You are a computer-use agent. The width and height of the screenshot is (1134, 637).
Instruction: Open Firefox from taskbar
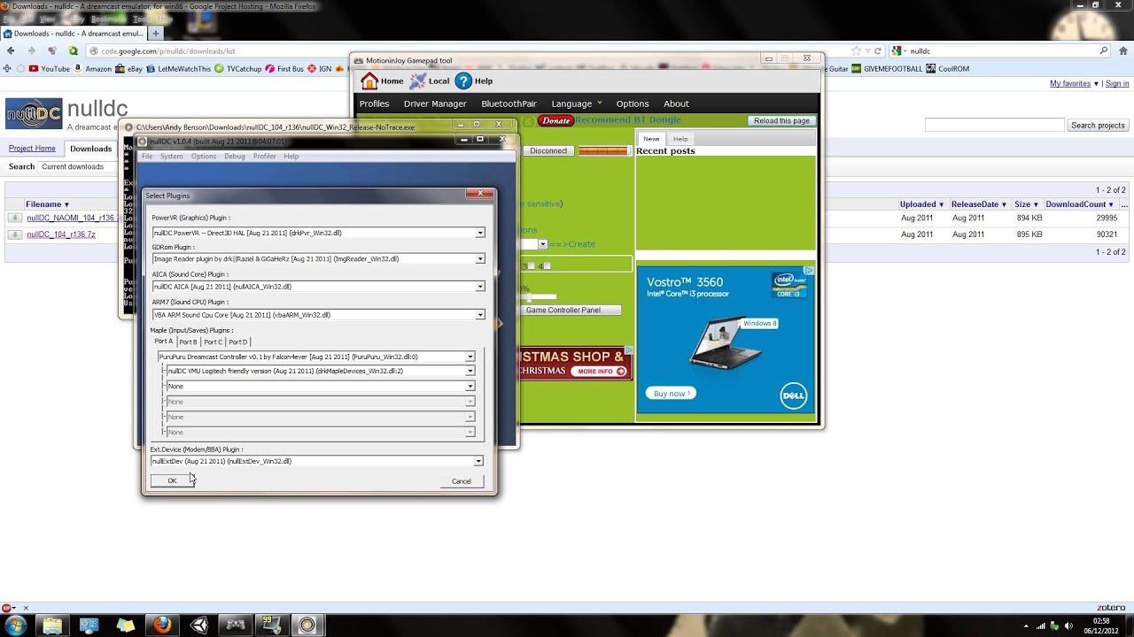point(161,625)
